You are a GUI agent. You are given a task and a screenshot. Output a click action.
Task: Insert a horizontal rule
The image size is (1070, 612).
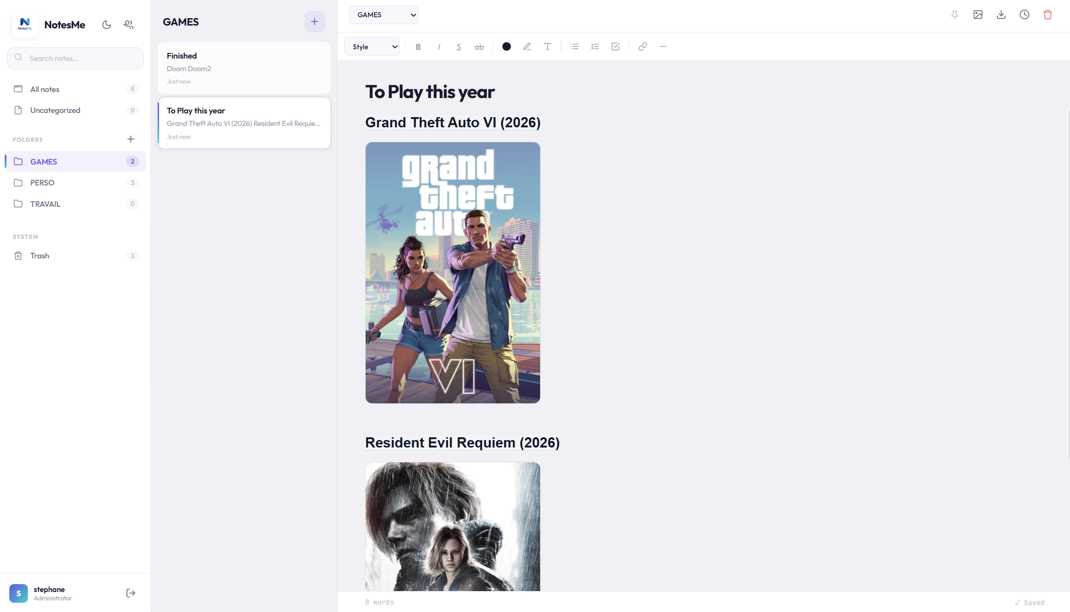[x=662, y=46]
